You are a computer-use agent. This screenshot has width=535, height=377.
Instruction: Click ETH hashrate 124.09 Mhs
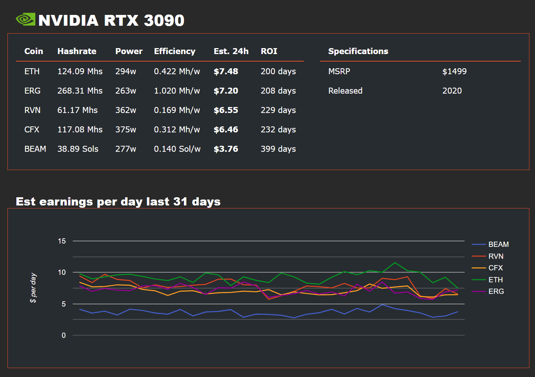80,71
